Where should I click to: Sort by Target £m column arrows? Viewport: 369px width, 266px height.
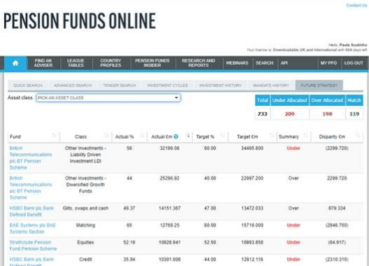(272, 135)
